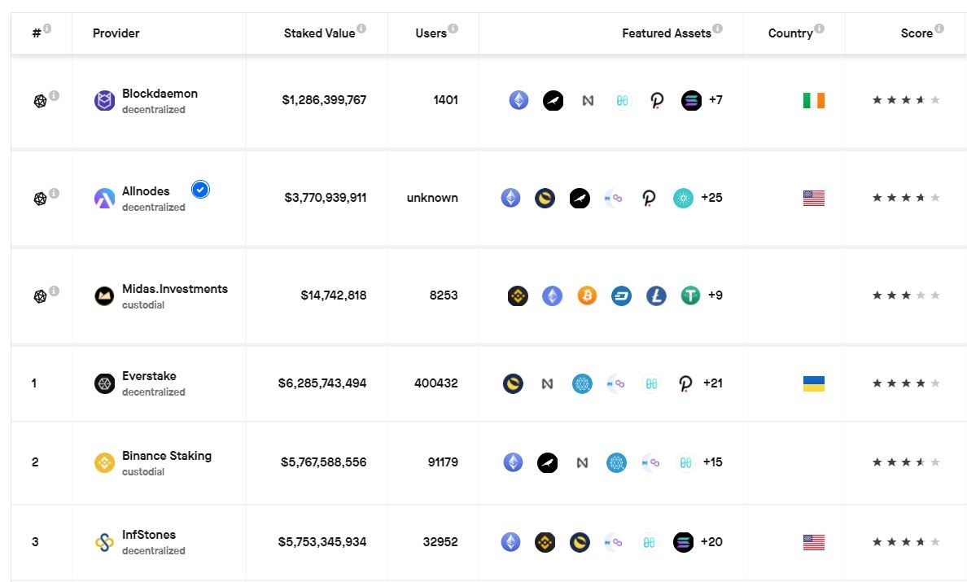Click the Midas.Investments provider logo
Screen dimensions: 967x582
(x=104, y=296)
